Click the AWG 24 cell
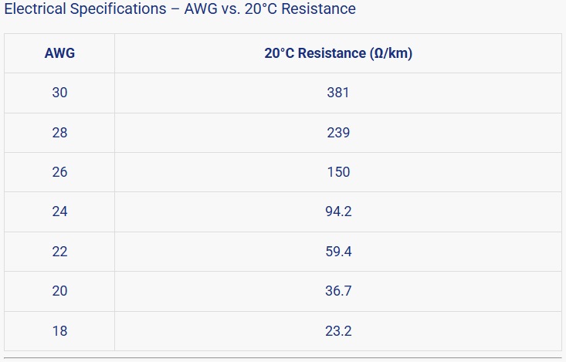The image size is (566, 362). coord(59,211)
